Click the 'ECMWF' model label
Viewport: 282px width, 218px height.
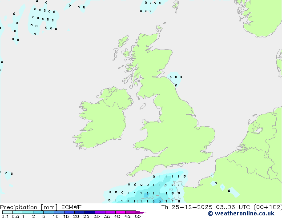[72, 207]
